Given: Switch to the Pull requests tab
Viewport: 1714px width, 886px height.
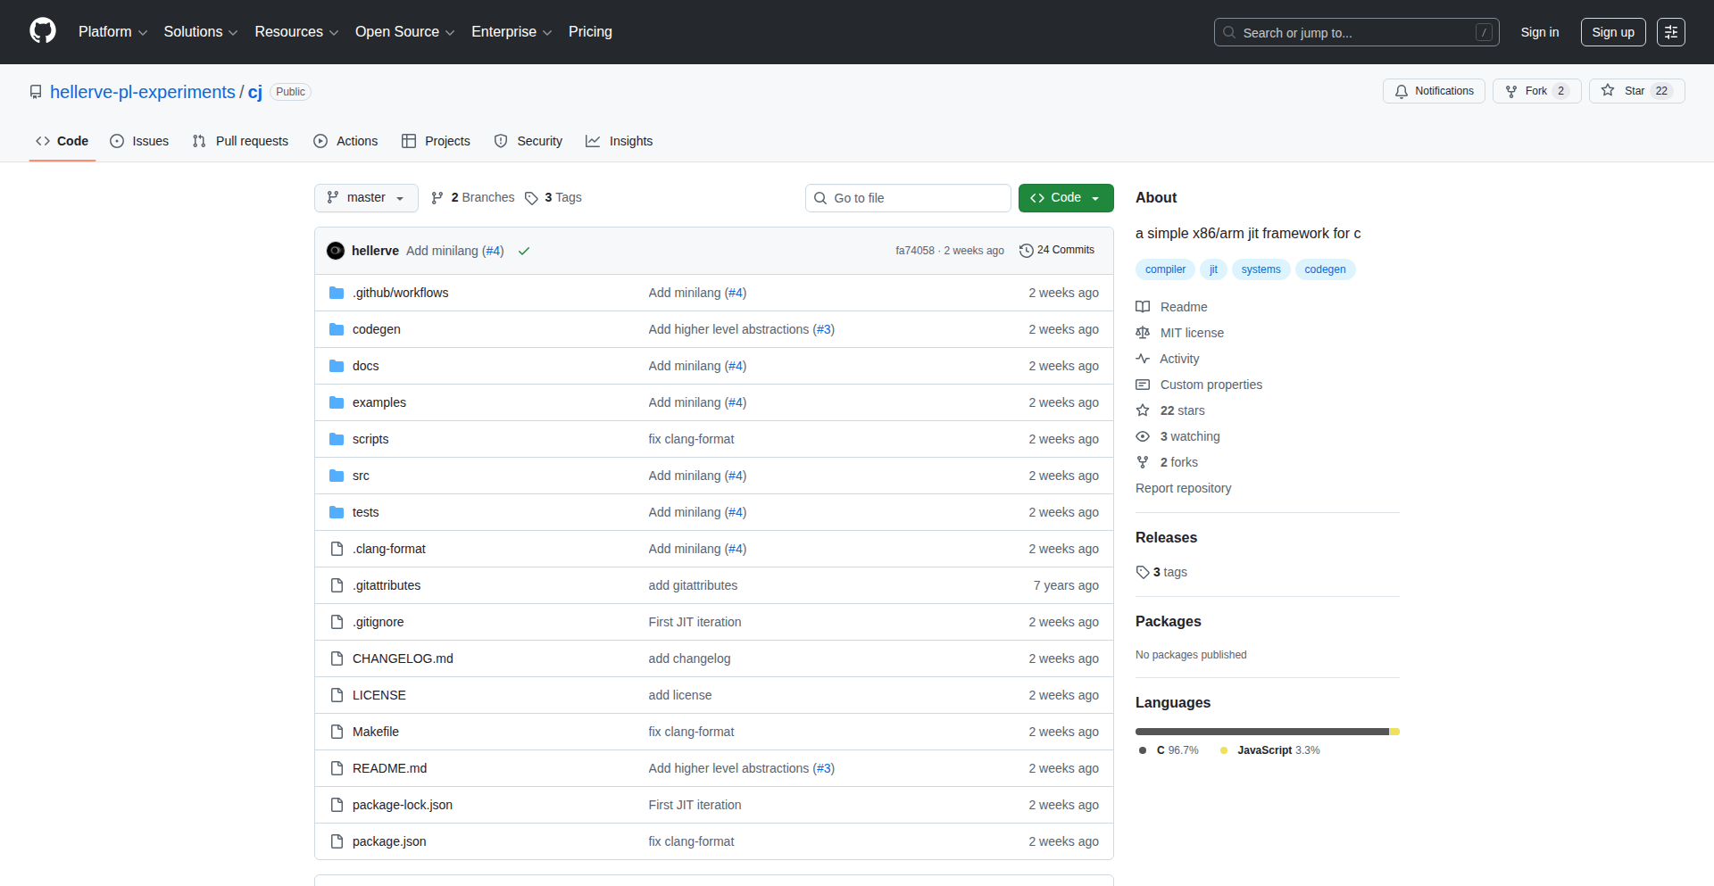Looking at the screenshot, I should click(241, 141).
